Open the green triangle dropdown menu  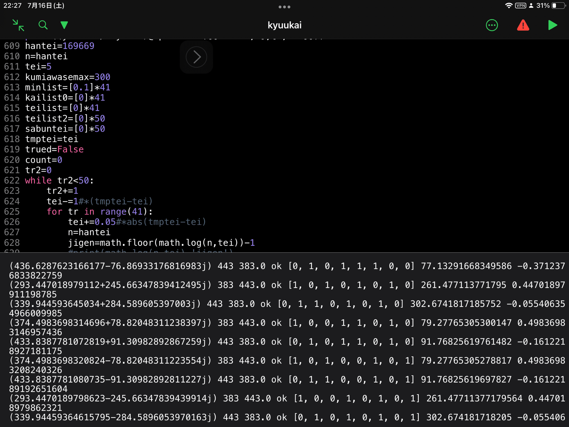pos(64,25)
